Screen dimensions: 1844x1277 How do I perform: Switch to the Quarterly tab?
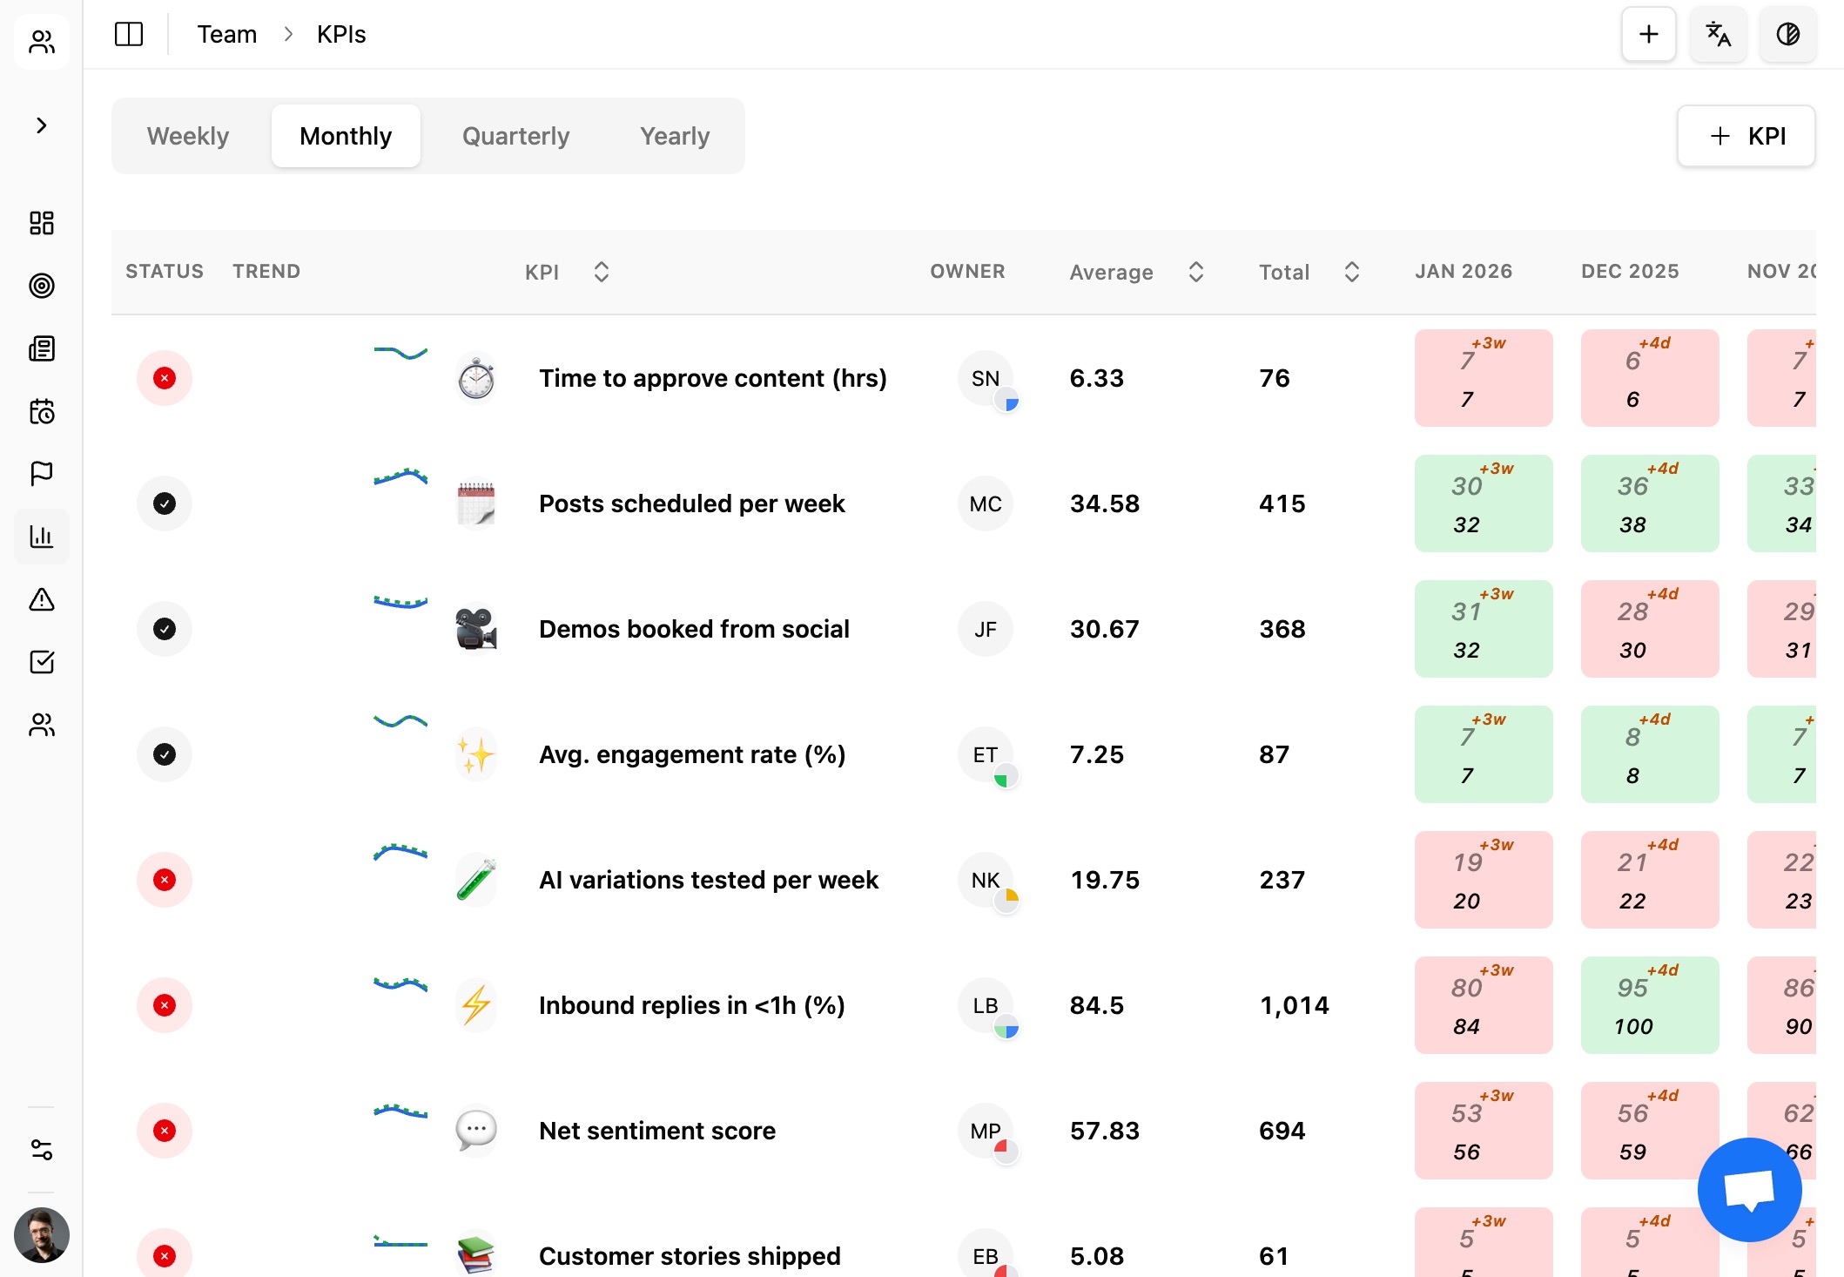(515, 136)
